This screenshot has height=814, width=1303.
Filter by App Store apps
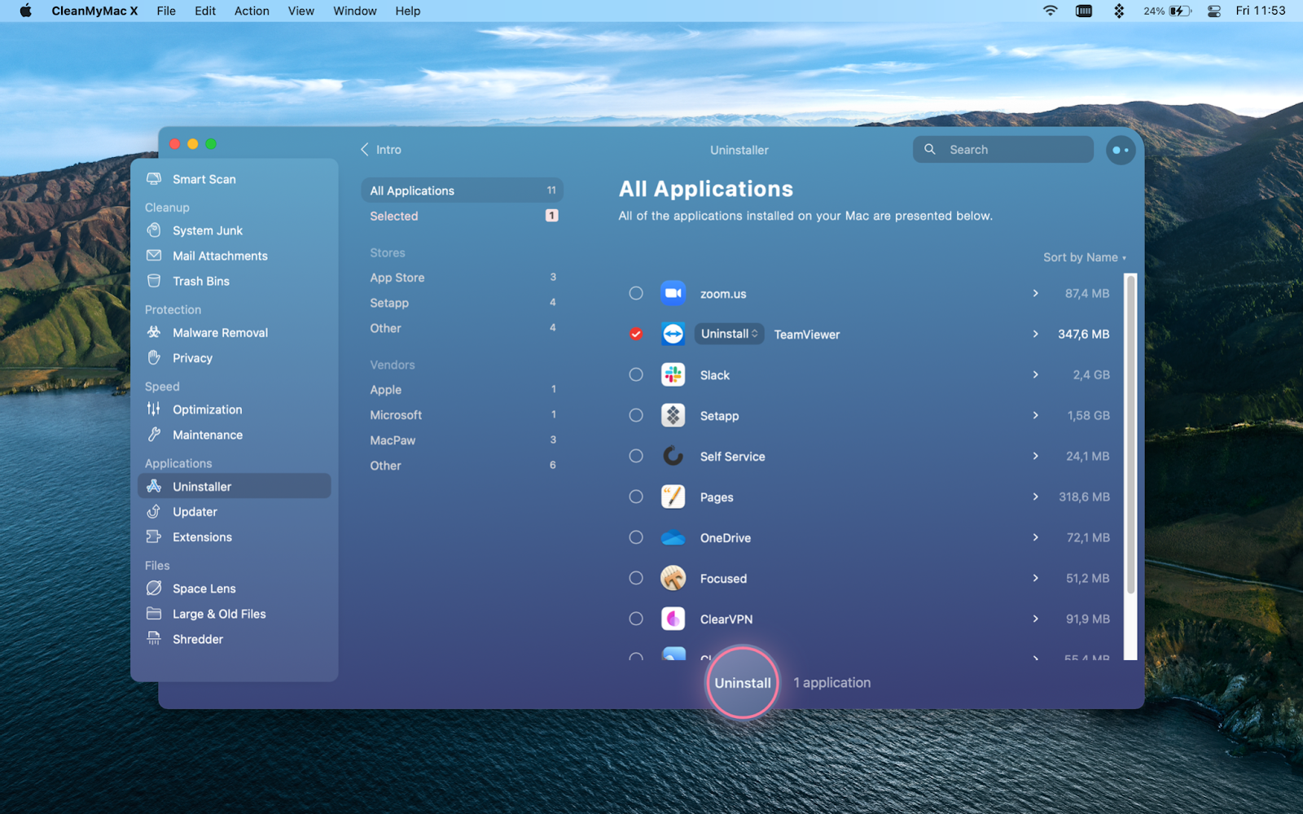pos(463,278)
